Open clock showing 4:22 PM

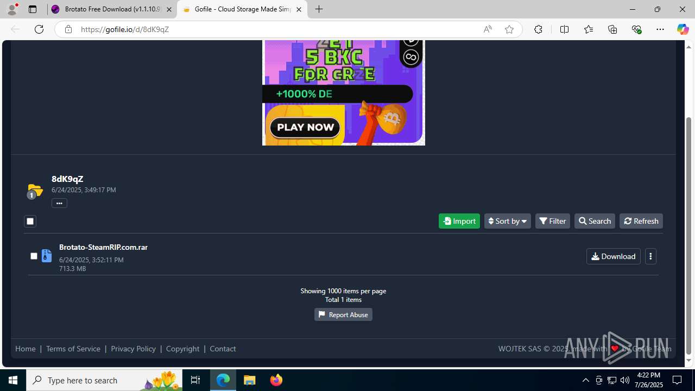[648, 380]
